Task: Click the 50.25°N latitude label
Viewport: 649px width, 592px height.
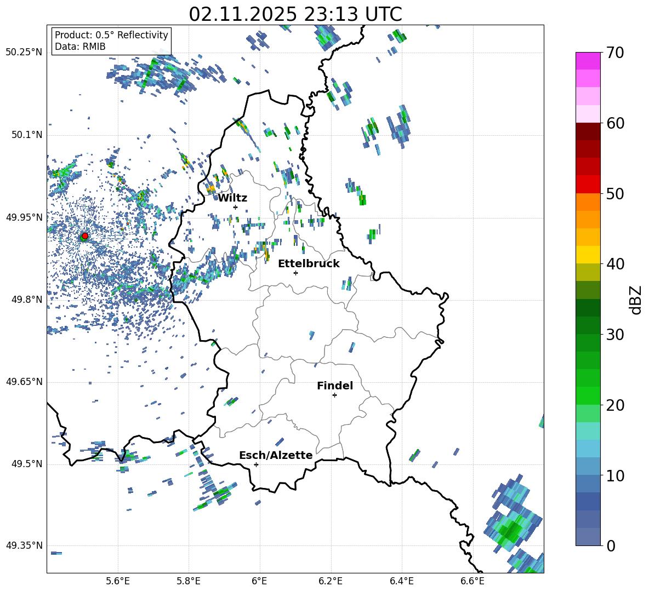Action: pyautogui.click(x=24, y=53)
